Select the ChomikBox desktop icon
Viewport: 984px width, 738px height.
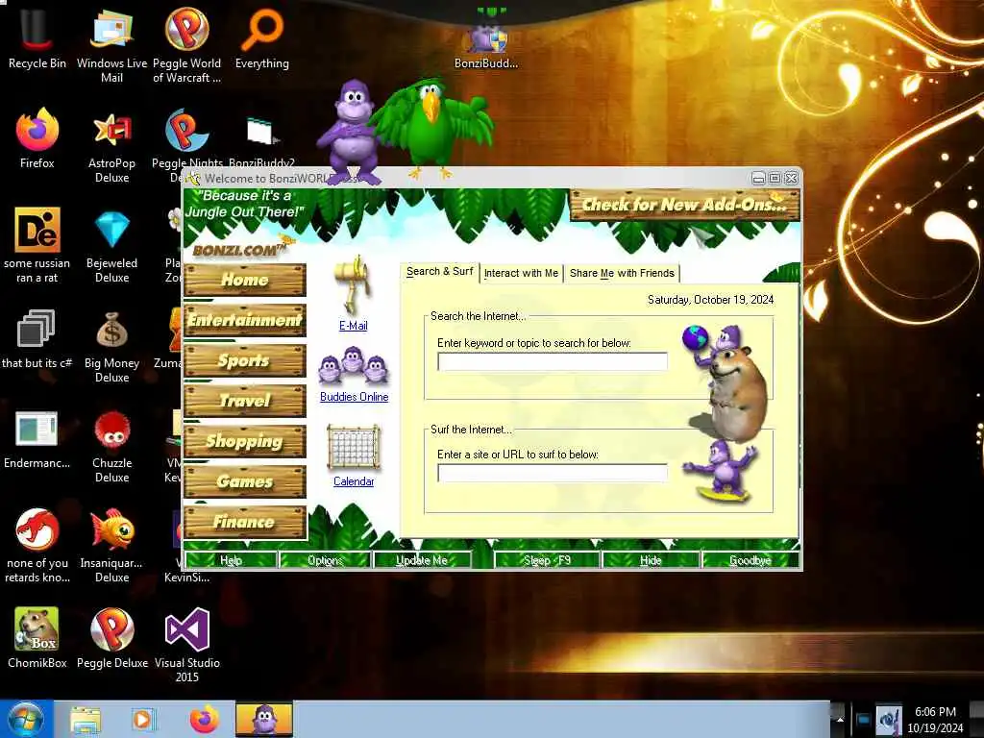click(x=37, y=637)
